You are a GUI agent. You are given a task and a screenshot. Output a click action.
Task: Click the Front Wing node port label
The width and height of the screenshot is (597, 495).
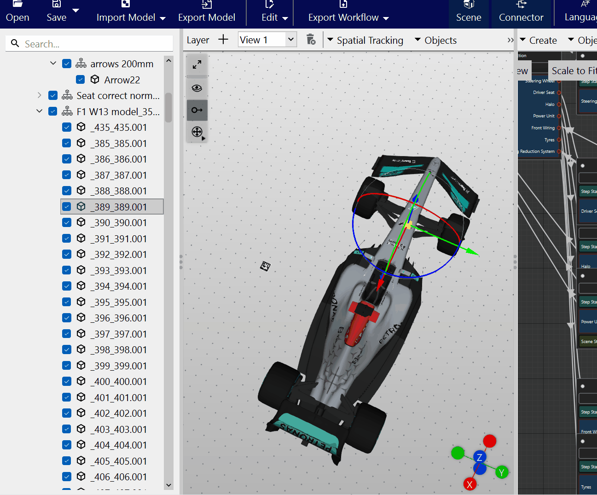543,128
